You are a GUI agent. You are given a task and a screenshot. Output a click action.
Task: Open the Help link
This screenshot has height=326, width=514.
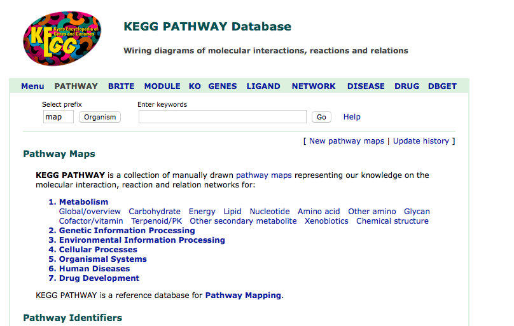(x=352, y=117)
